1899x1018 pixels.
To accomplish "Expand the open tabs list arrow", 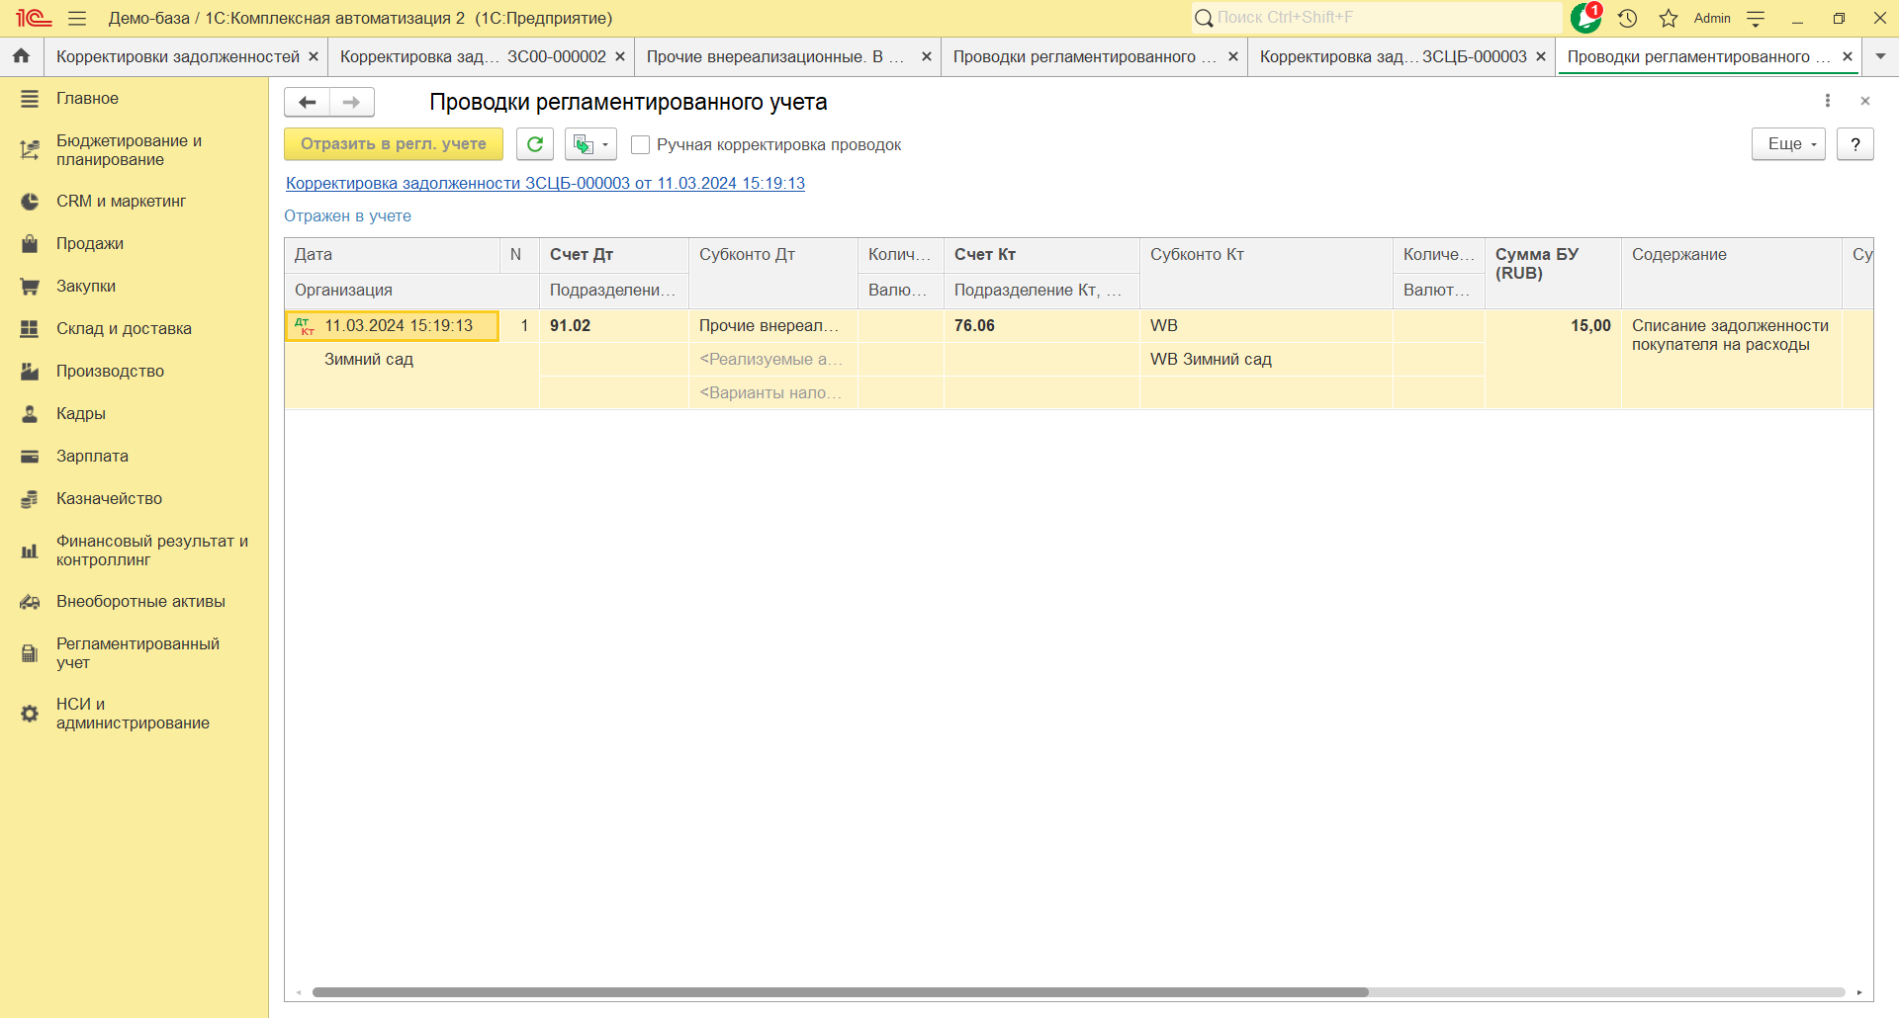I will pos(1880,56).
